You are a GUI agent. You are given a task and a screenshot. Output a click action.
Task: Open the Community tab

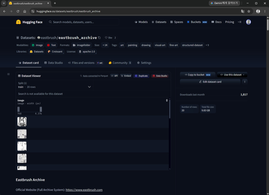120,63
